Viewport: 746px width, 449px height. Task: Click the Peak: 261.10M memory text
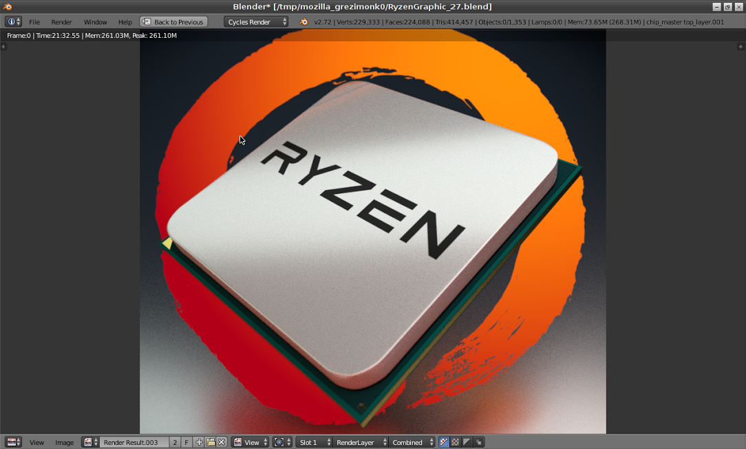(155, 36)
